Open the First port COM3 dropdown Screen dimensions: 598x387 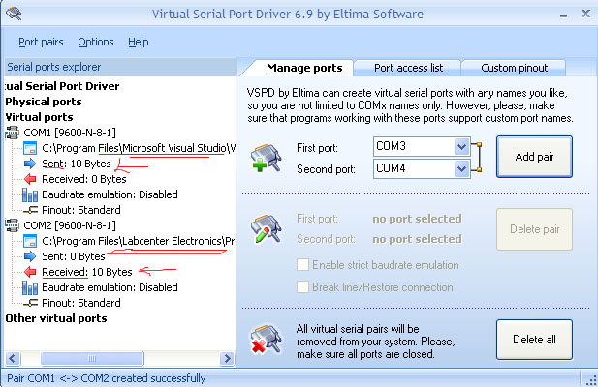[461, 146]
